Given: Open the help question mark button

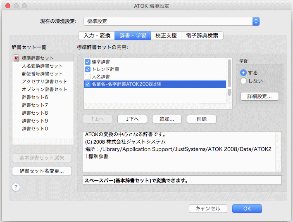Looking at the screenshot, I should tap(16, 187).
